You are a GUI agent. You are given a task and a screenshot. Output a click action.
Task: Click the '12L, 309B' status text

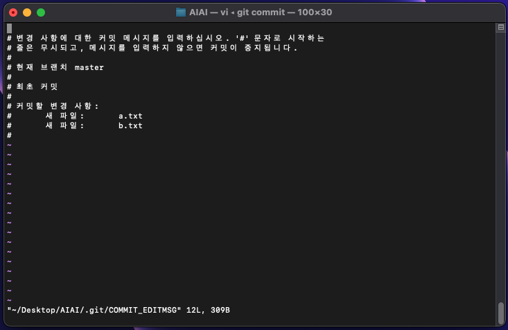click(208, 310)
